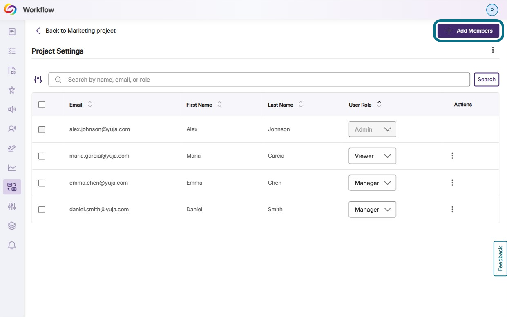Click email alex.johnson@yuja.com
Viewport: 507px width, 317px height.
click(x=100, y=129)
